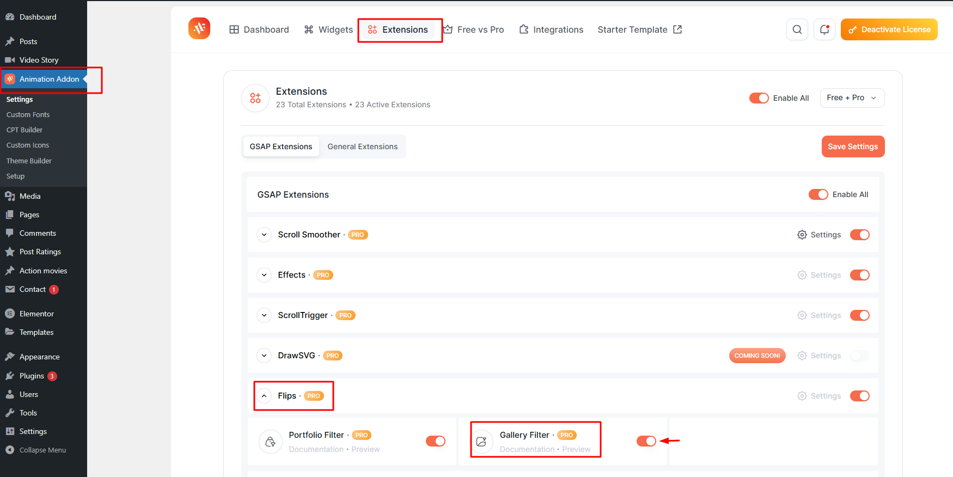
Task: Open the Widgets tab
Action: pyautogui.click(x=328, y=29)
